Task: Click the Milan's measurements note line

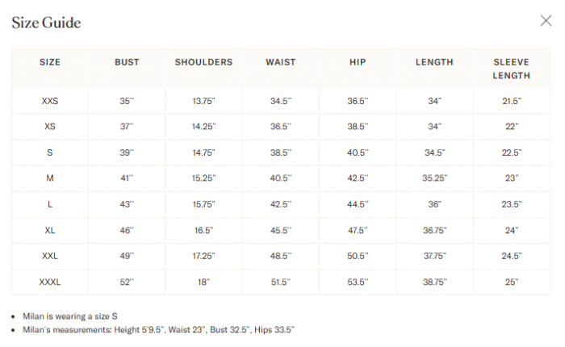Action: tap(158, 330)
